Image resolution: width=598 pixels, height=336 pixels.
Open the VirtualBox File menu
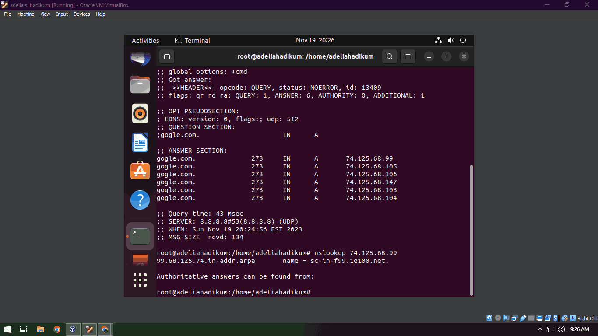(7, 14)
